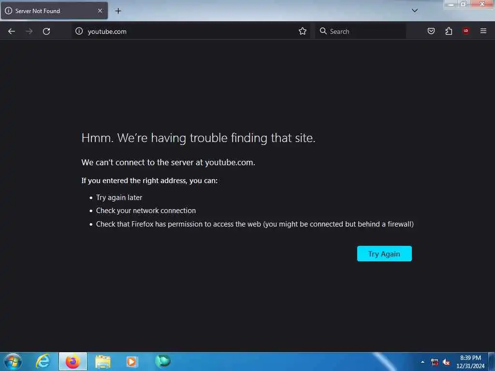Open site information icon beside youtube.com
The height and width of the screenshot is (371, 495).
79,31
